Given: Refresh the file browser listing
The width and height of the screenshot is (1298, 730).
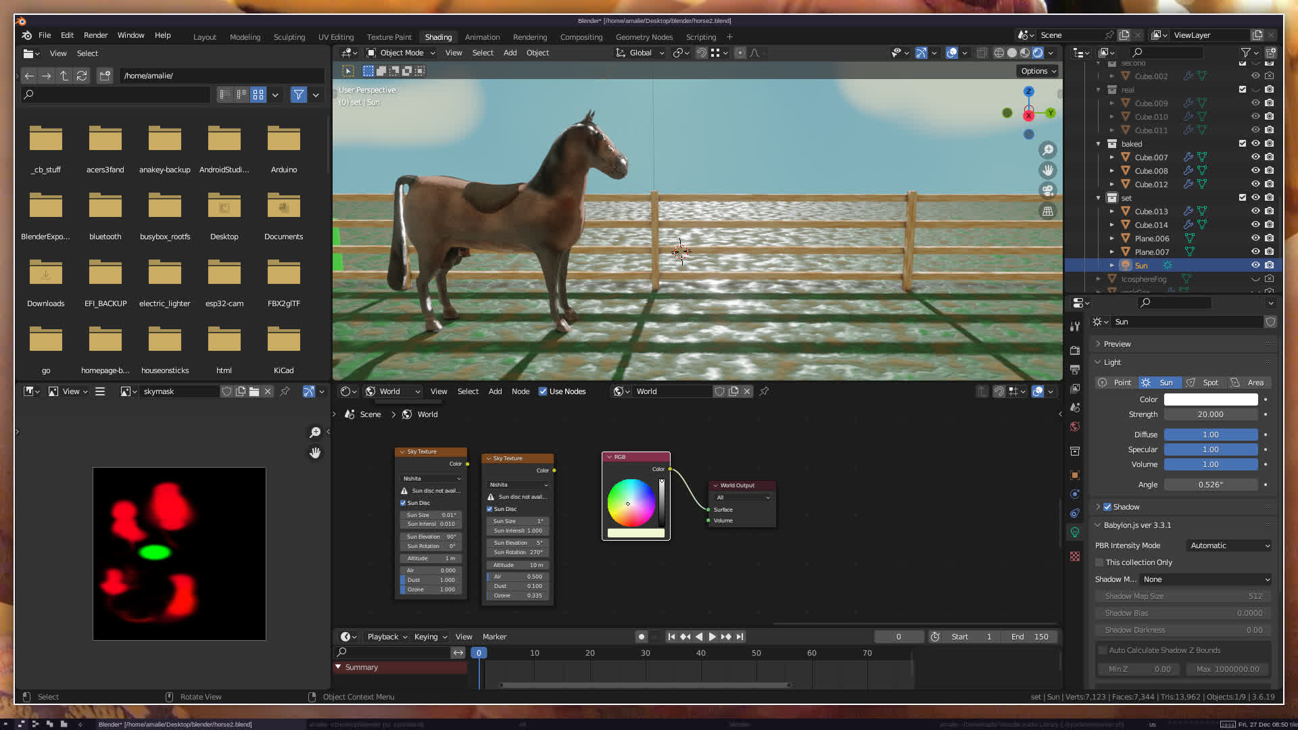Looking at the screenshot, I should [x=82, y=76].
